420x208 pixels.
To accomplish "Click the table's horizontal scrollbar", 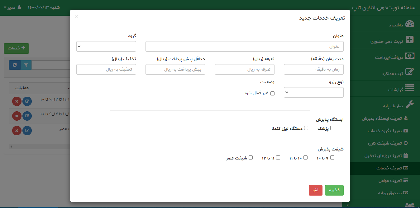I will pos(40,146).
